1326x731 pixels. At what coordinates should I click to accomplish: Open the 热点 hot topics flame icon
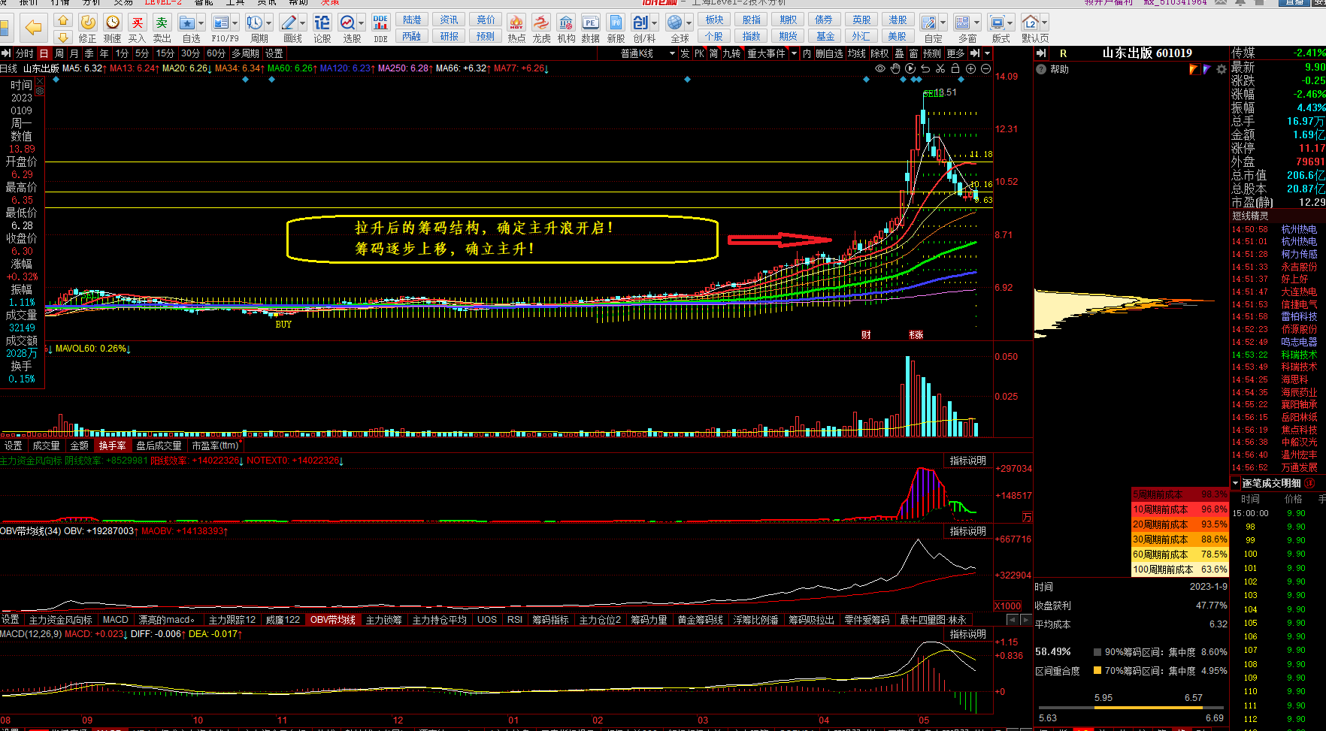click(x=516, y=29)
